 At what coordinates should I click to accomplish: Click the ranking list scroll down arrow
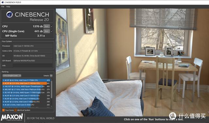pos(52,106)
